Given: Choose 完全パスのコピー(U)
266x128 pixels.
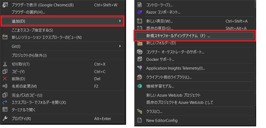Looking at the screenshot, I should coord(27,95).
